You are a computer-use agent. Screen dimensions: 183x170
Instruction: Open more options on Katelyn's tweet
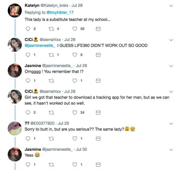click(171, 5)
